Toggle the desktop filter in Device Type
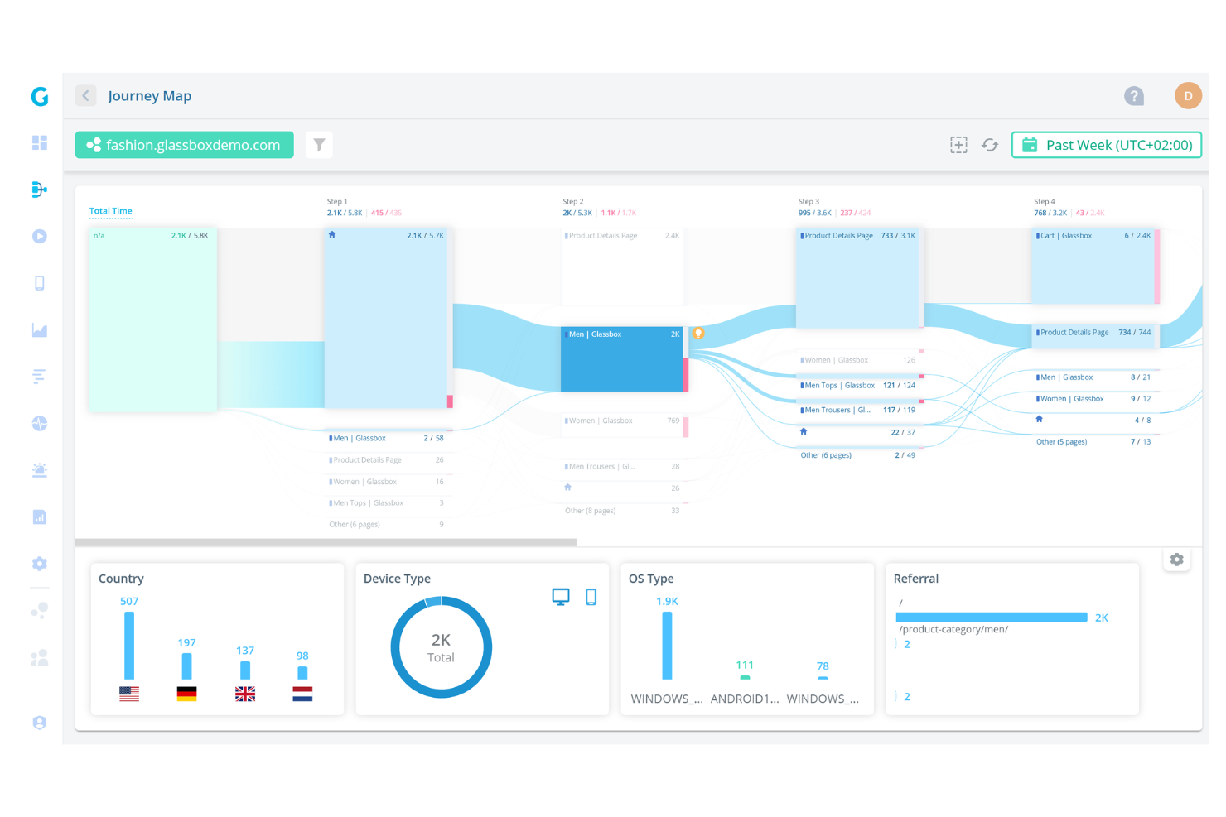Image resolution: width=1226 pixels, height=817 pixels. click(x=561, y=596)
